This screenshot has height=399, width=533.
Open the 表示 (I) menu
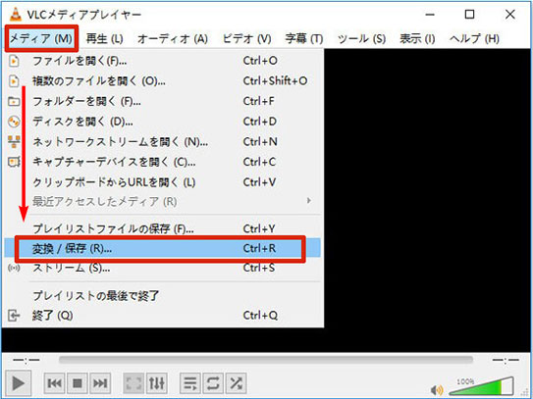point(417,38)
